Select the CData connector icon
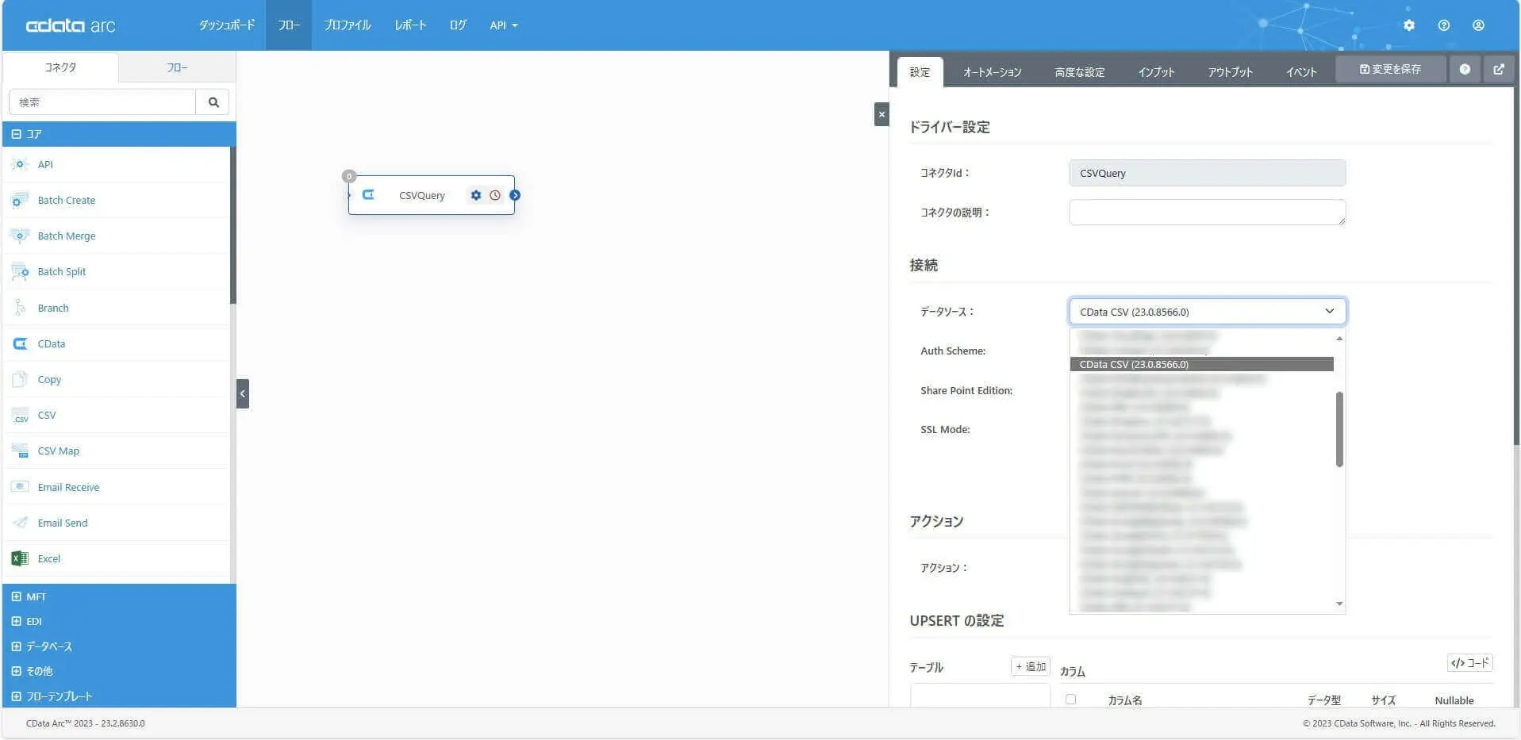1521x740 pixels. (20, 343)
